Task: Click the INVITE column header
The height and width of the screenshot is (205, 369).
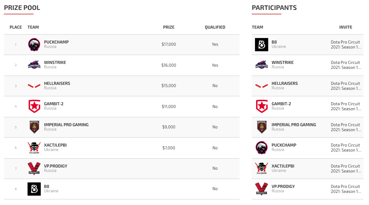Action: point(346,27)
